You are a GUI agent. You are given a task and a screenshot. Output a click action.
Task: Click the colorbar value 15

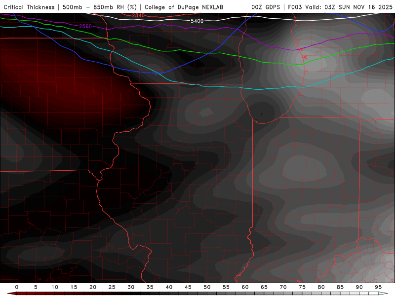pos(74,287)
